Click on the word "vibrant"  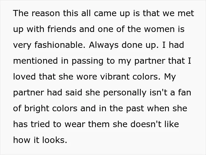pyautogui.click(x=115, y=77)
